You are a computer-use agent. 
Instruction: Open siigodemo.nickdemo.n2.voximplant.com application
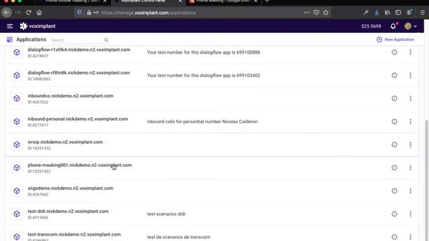click(70, 188)
